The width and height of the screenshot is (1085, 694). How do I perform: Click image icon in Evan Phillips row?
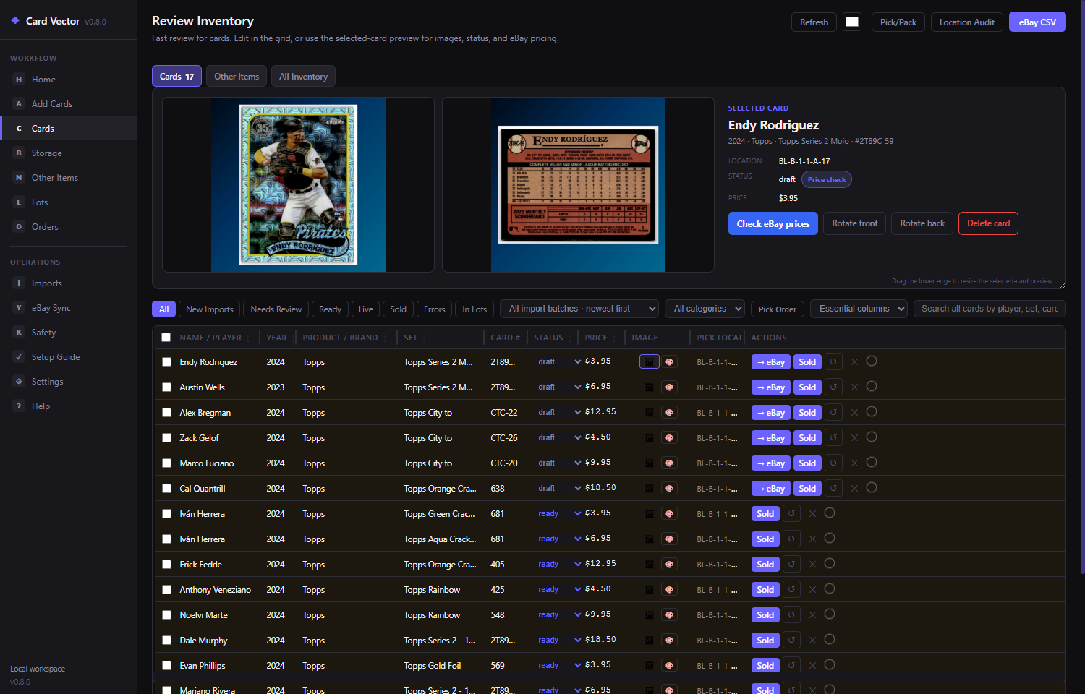coord(650,665)
